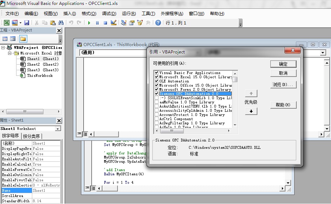The height and width of the screenshot is (204, 331).
Task: Click 帮助(H) button in dialog
Action: [x=283, y=105]
